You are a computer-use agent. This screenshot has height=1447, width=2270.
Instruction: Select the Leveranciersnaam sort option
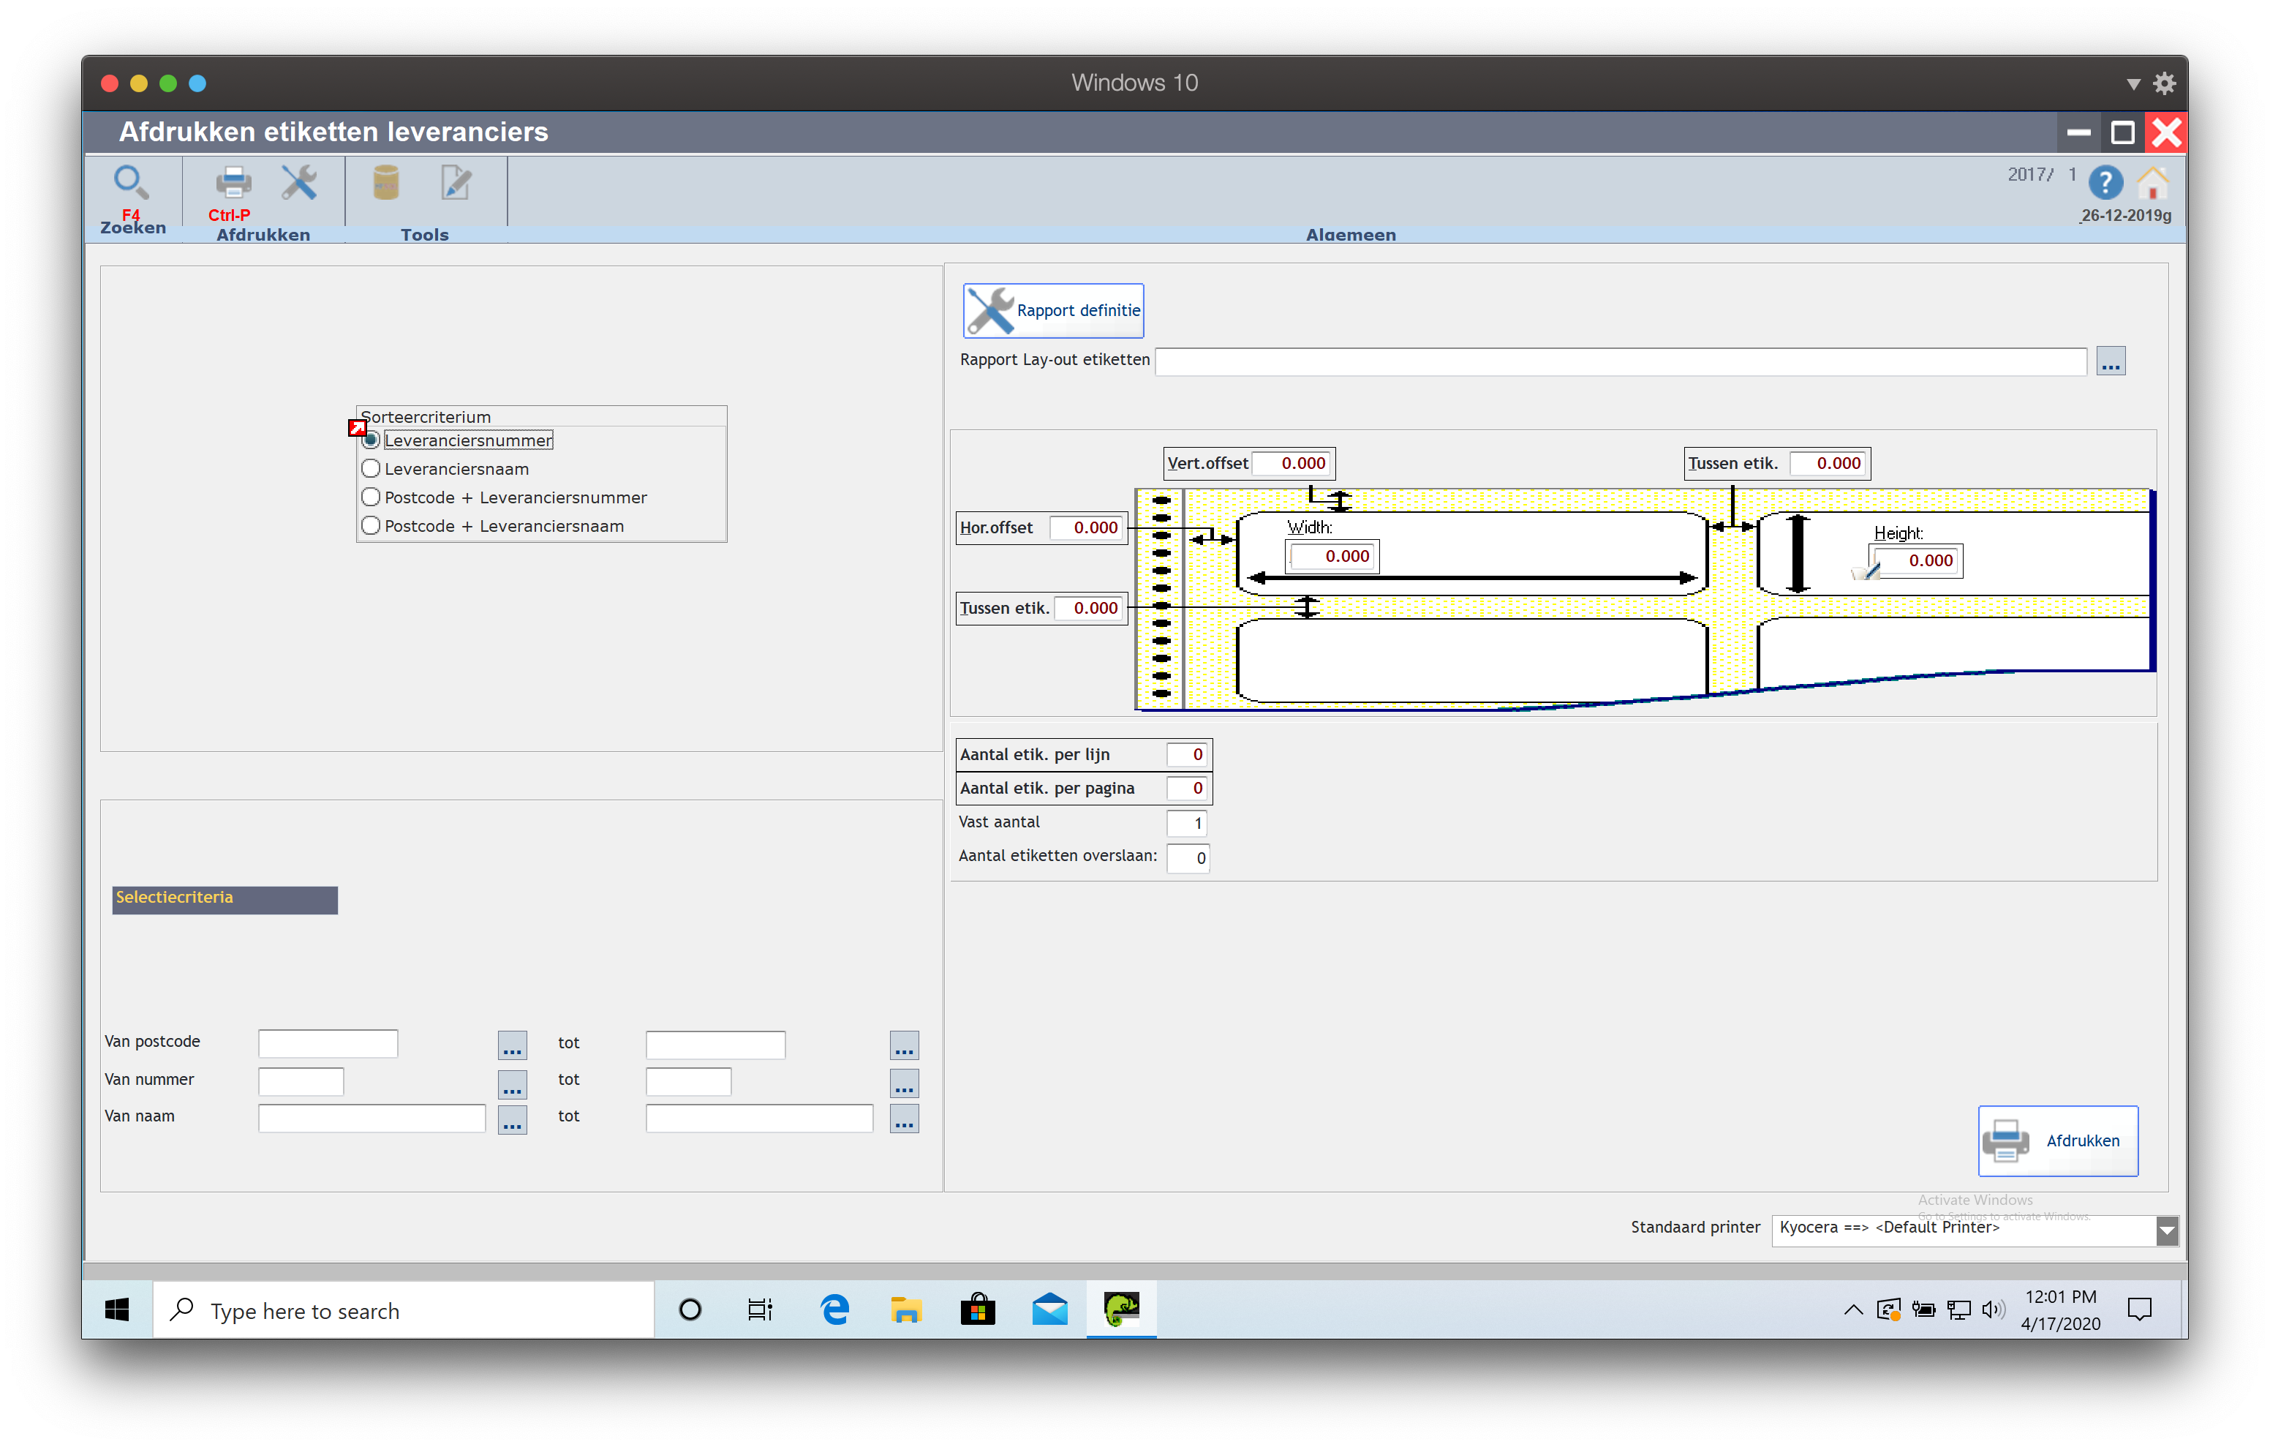point(372,469)
